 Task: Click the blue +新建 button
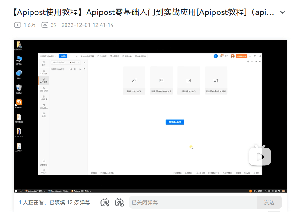pyautogui.click(x=63, y=56)
